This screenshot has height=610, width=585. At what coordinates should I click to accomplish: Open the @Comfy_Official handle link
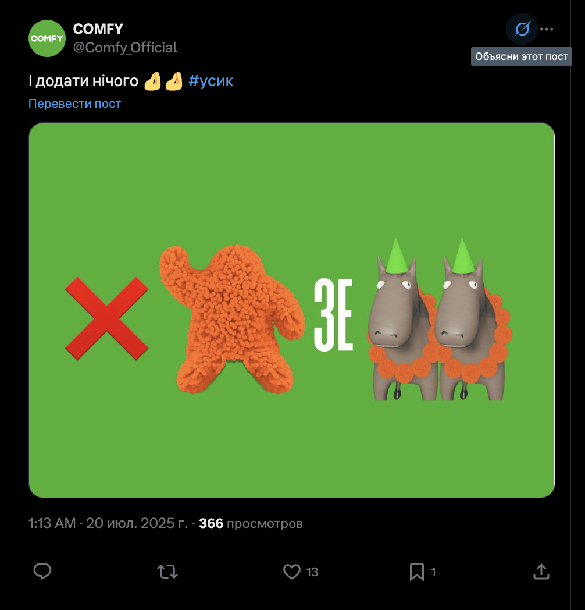(125, 48)
